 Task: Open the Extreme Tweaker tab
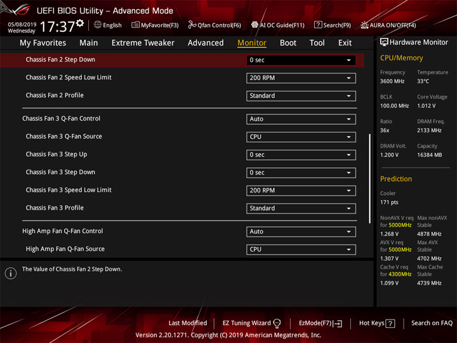[x=143, y=43]
